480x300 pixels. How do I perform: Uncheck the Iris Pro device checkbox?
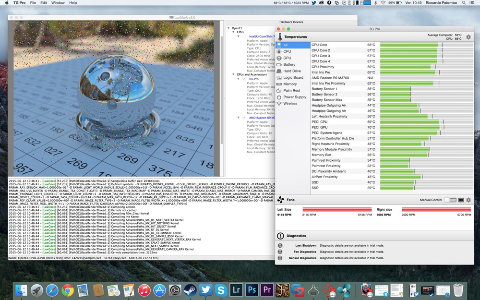click(x=244, y=79)
